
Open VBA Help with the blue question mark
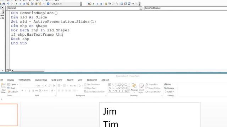coord(48,4)
